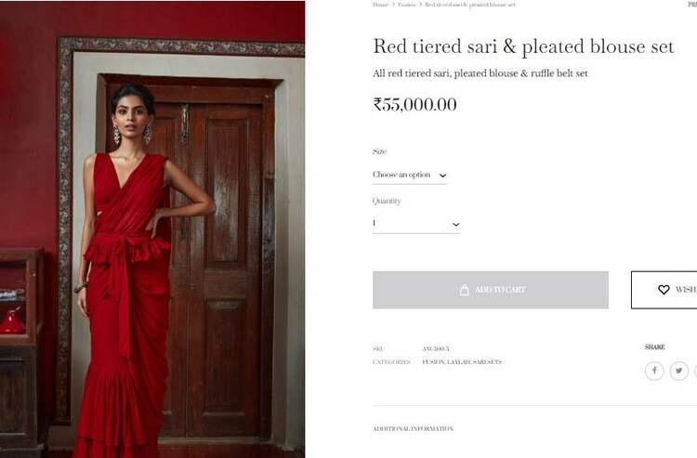This screenshot has width=697, height=458.
Task: Click the shopping bag icon in Add to Cart
Action: tap(464, 290)
